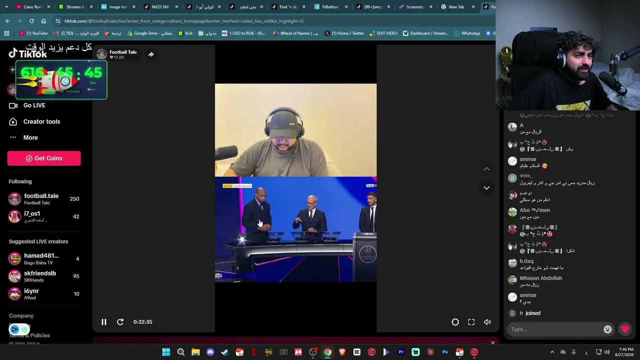Viewport: 640px width, 360px height.
Task: Pause the live stream video
Action: click(104, 322)
